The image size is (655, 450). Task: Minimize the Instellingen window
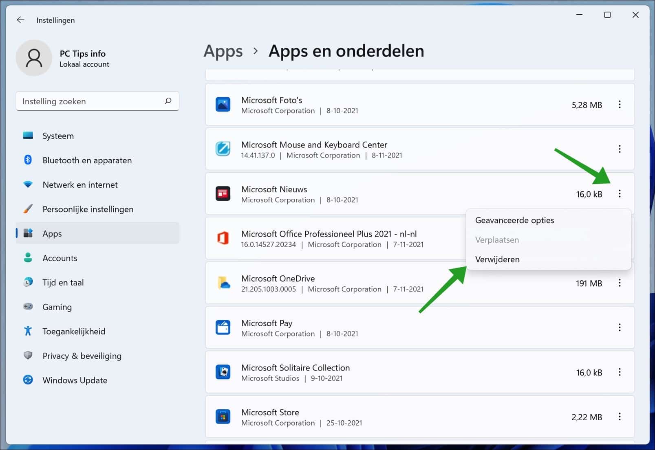(x=579, y=15)
